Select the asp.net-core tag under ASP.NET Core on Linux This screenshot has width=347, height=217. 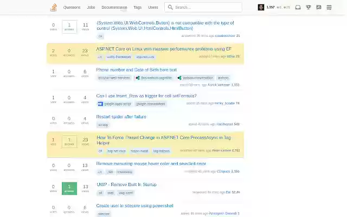(x=145, y=57)
